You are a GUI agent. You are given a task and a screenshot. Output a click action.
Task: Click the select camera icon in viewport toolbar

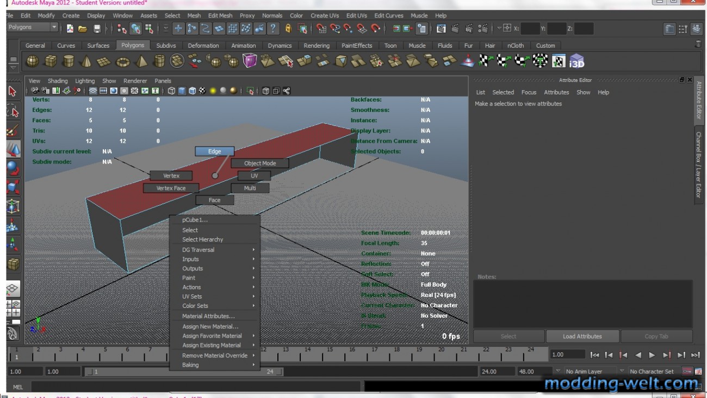tap(35, 91)
